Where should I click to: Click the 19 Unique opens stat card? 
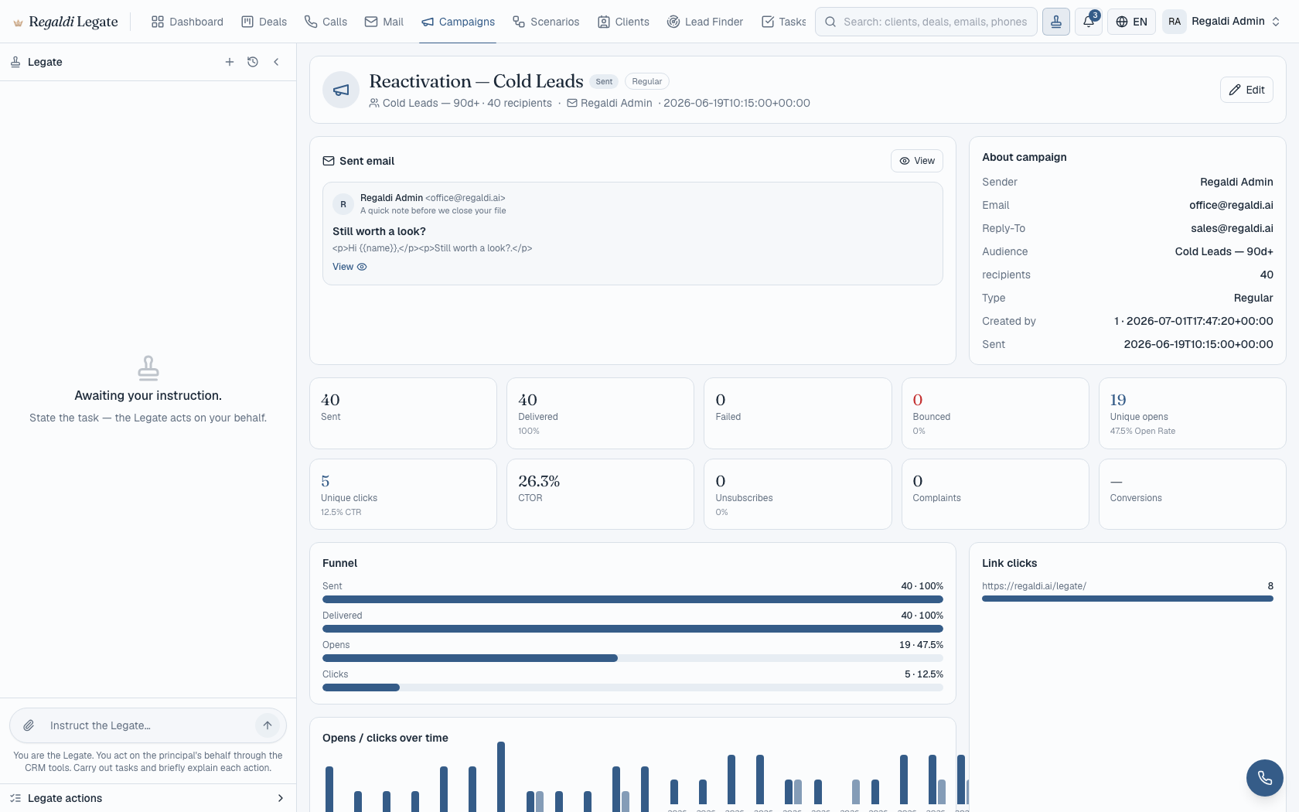coord(1192,413)
